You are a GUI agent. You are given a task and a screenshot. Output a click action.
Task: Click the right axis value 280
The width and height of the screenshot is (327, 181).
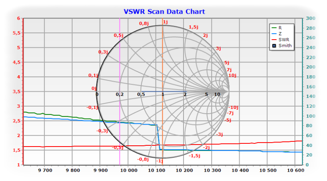[311, 28]
